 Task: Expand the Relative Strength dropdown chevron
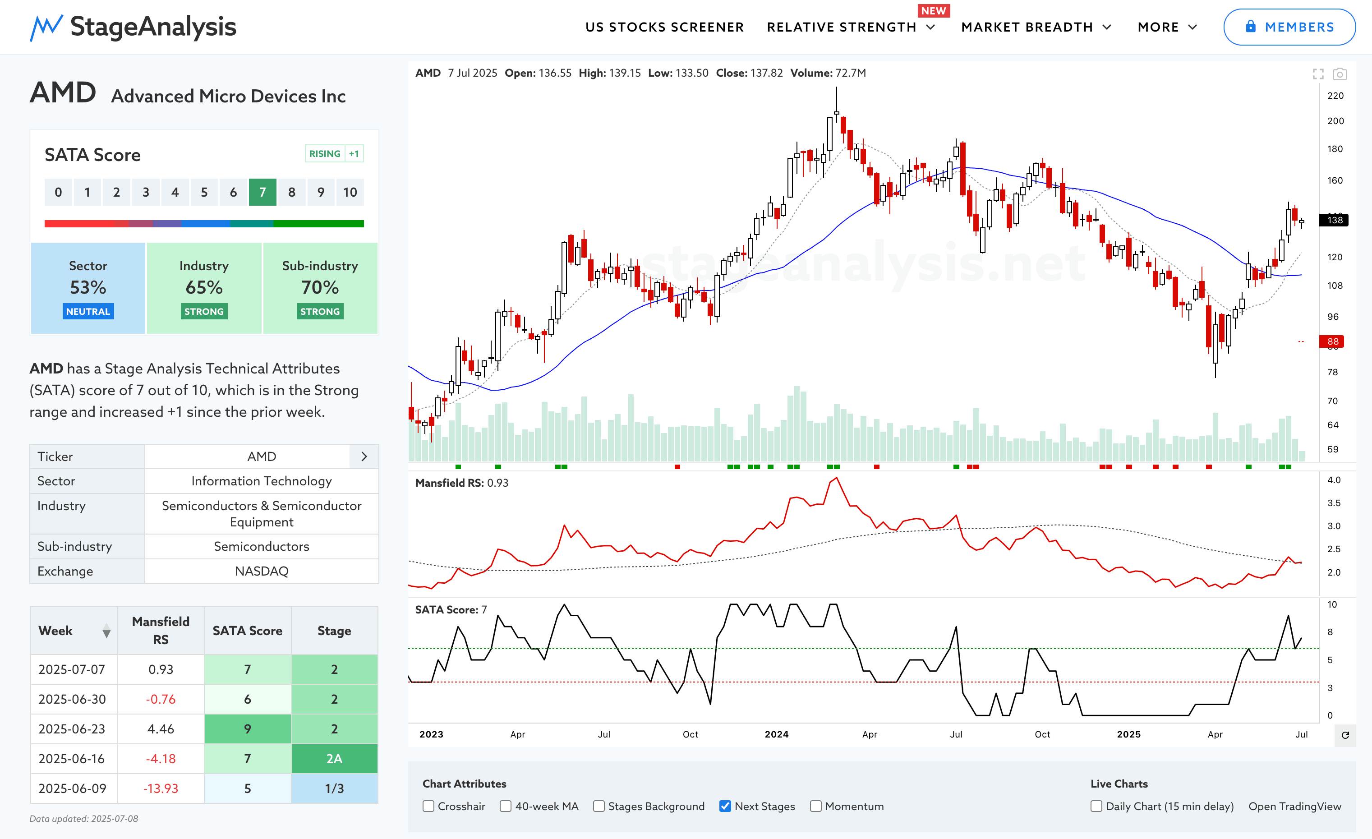coord(931,27)
